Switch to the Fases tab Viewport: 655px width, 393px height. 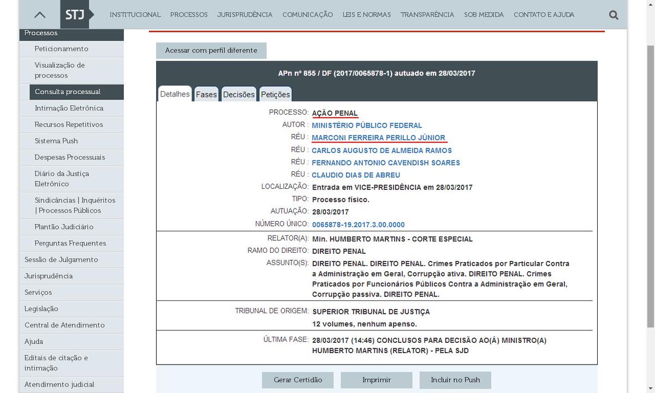click(206, 94)
